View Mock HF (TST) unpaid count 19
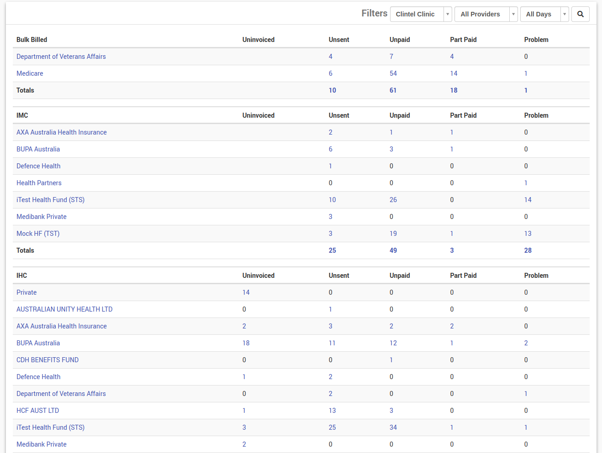Screen dimensions: 602x453 (x=393, y=234)
